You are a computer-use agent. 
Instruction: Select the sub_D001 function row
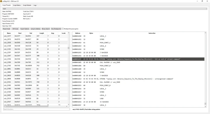[x=36, y=69]
